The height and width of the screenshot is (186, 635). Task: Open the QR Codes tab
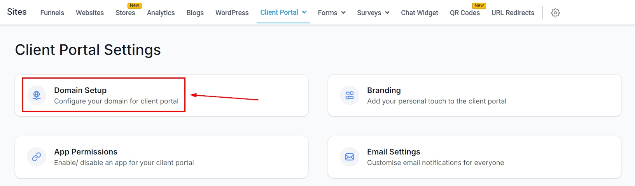[x=465, y=13]
